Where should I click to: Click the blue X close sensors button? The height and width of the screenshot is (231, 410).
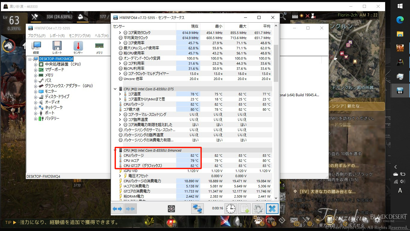[x=272, y=208]
